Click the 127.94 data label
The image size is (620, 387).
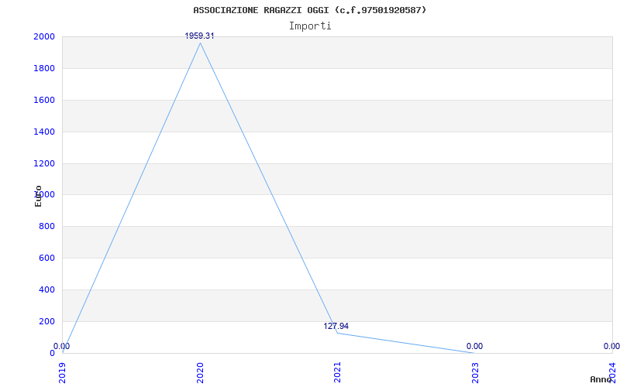pos(336,326)
